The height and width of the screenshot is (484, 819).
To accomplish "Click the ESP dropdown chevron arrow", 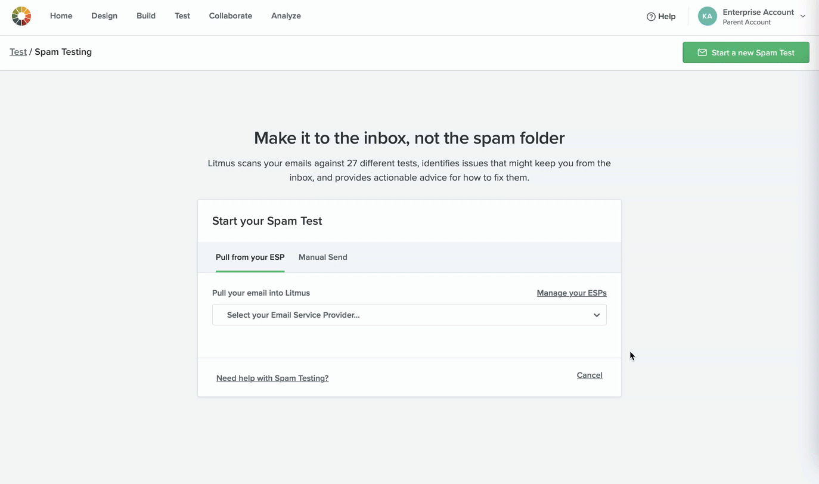I will 597,315.
